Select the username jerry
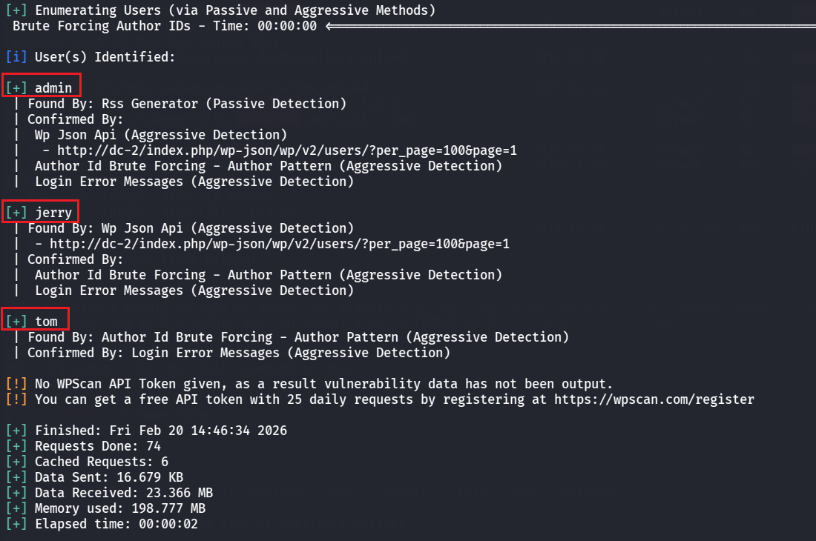Image resolution: width=816 pixels, height=541 pixels. 53,213
